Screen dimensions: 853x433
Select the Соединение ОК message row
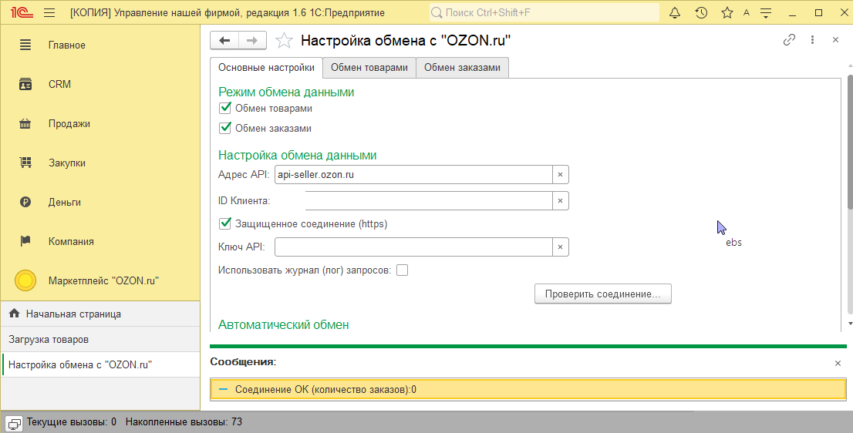(x=528, y=390)
